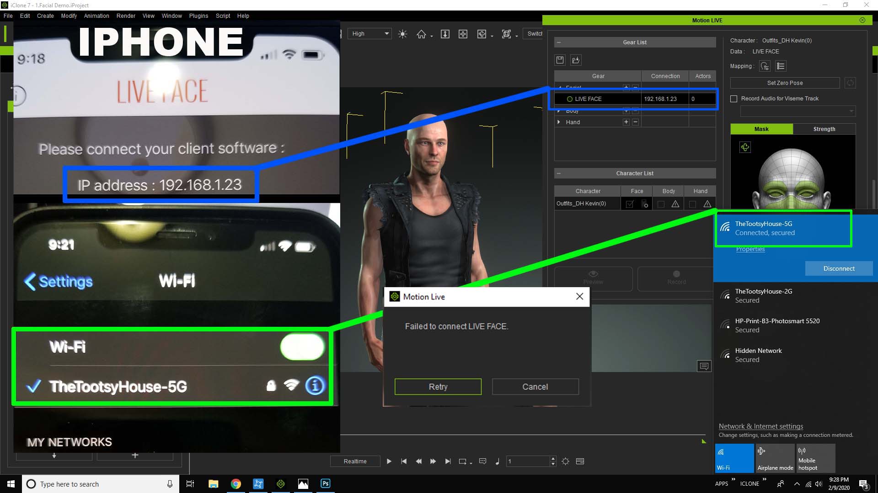878x493 pixels.
Task: Open Network & Internet settings link
Action: [760, 426]
